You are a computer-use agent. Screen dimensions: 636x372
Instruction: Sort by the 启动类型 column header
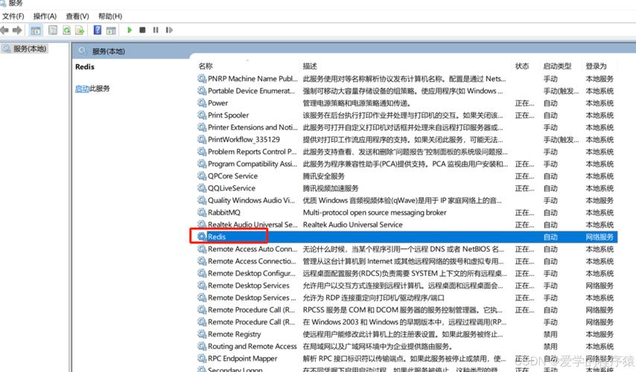click(557, 66)
